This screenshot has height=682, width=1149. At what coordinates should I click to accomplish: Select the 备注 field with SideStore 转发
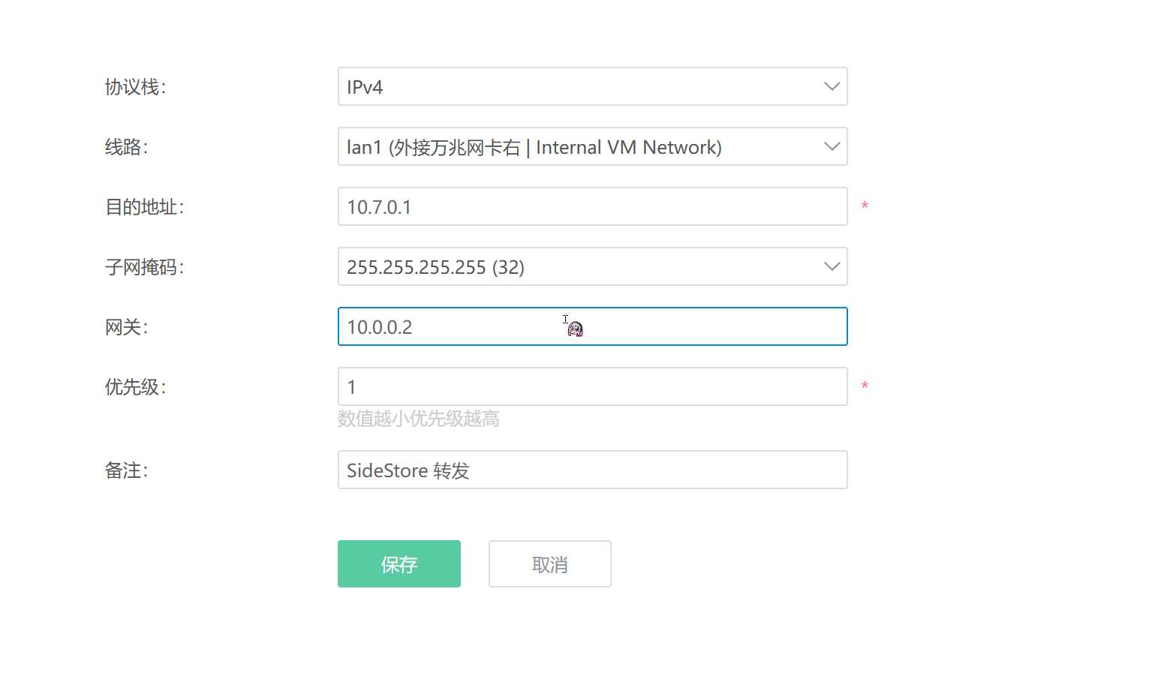(592, 470)
